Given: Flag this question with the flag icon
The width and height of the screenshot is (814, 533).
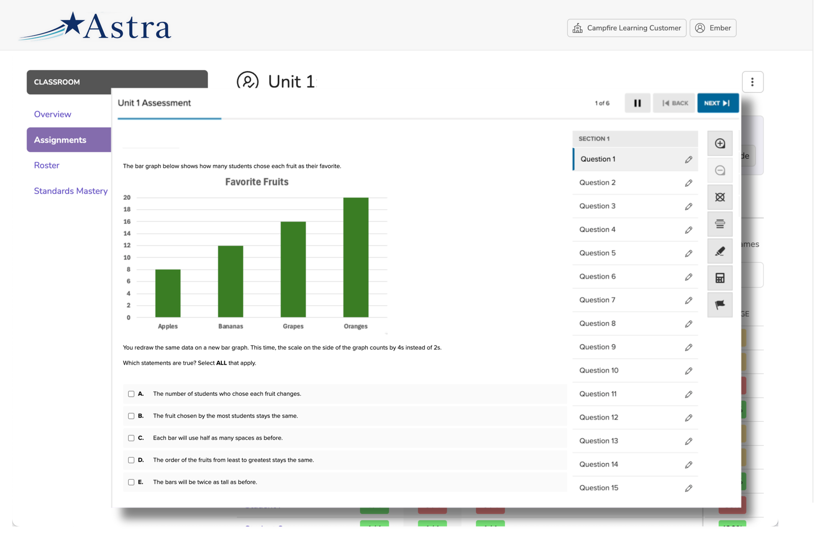Looking at the screenshot, I should point(720,305).
